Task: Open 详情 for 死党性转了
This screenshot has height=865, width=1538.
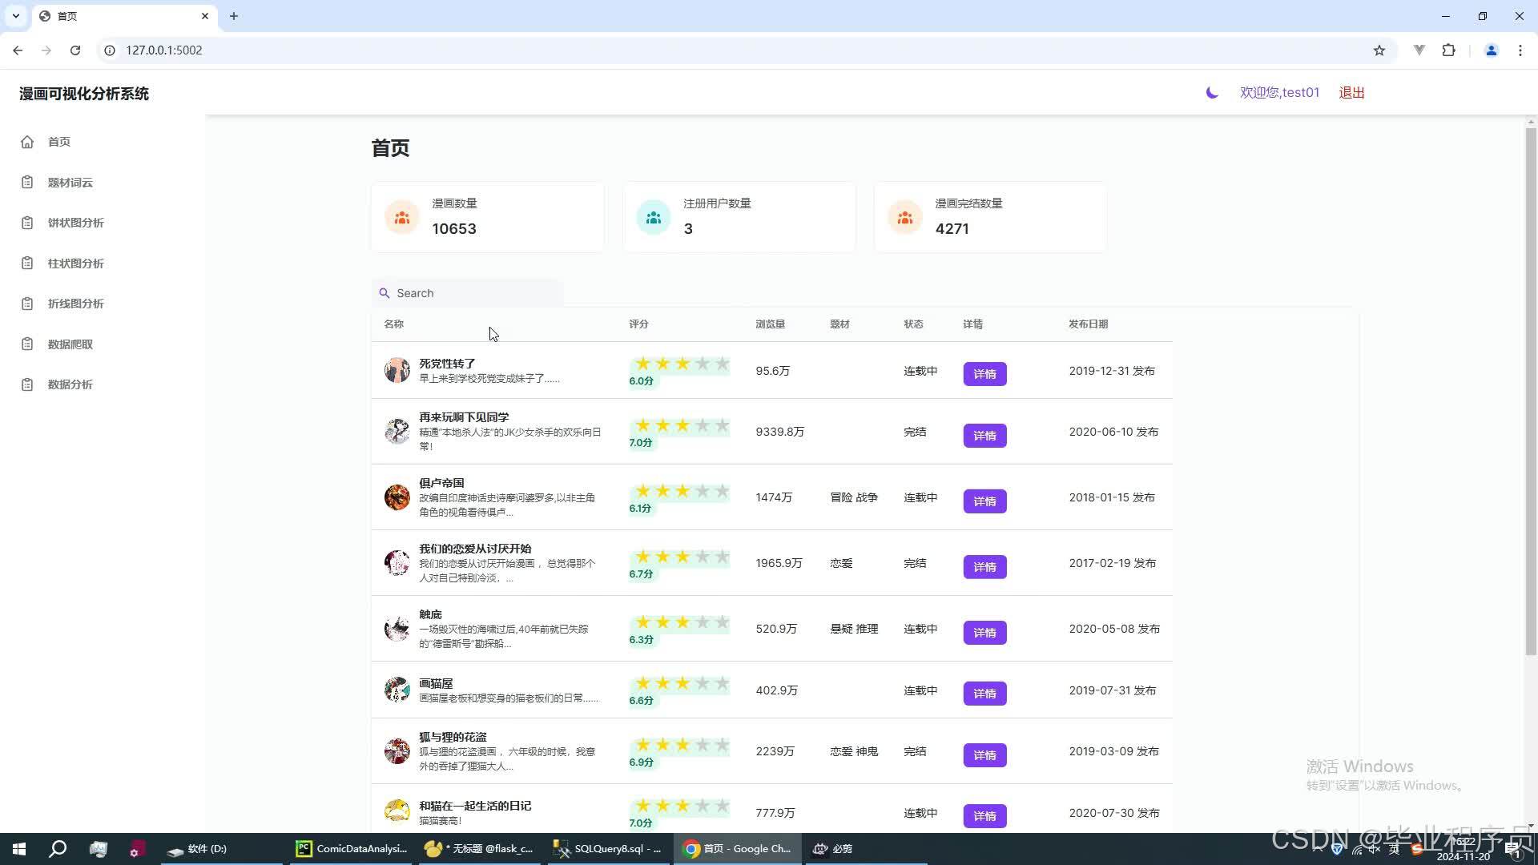Action: point(984,374)
